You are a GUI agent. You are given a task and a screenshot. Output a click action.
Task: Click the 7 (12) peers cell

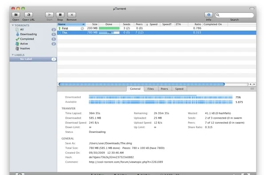(x=140, y=32)
